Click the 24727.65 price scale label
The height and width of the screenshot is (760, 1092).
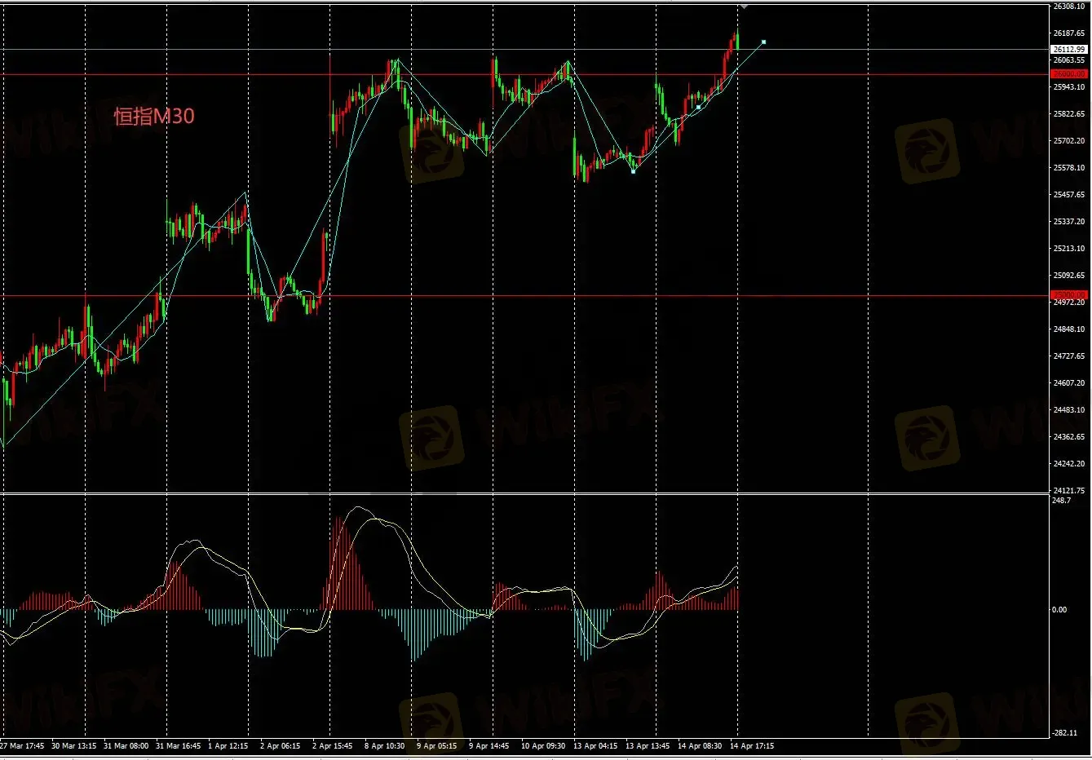point(1069,356)
